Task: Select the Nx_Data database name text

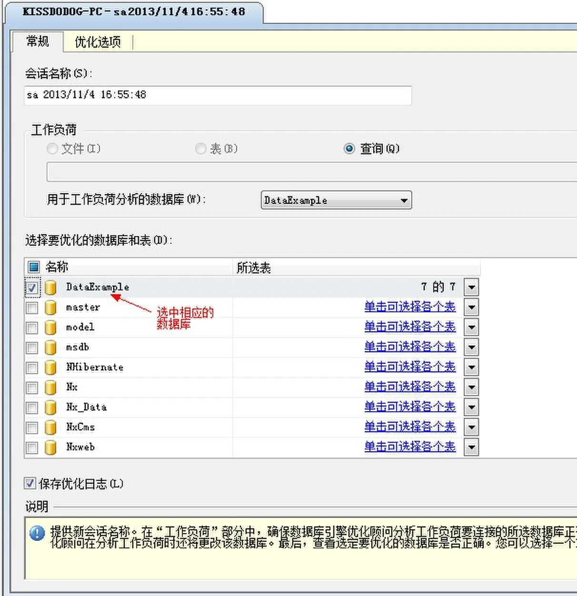Action: coord(86,407)
